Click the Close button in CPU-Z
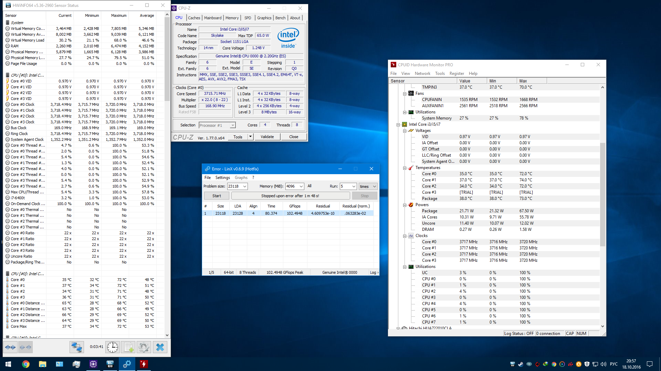The height and width of the screenshot is (371, 661). (294, 137)
